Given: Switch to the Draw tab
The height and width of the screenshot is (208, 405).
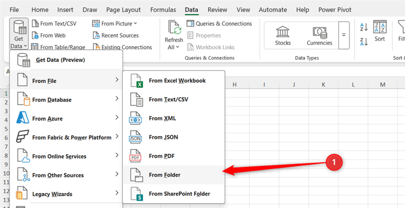Looking at the screenshot, I should tap(90, 10).
